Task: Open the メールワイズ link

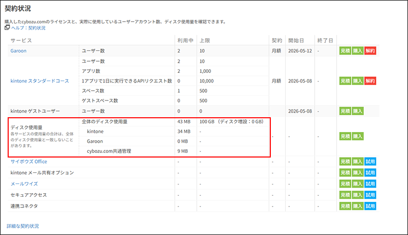Action: (24, 184)
